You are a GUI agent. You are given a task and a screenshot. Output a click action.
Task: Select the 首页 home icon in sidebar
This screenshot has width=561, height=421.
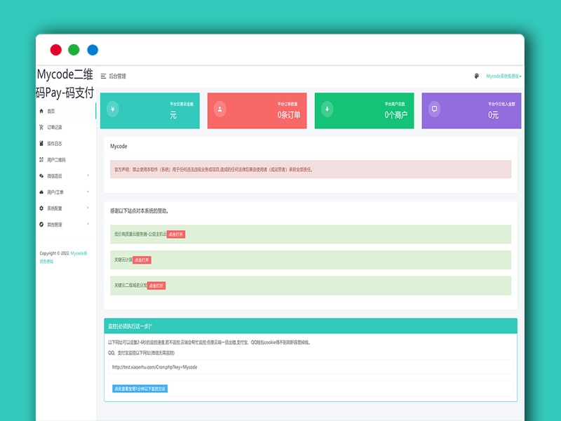(40, 112)
